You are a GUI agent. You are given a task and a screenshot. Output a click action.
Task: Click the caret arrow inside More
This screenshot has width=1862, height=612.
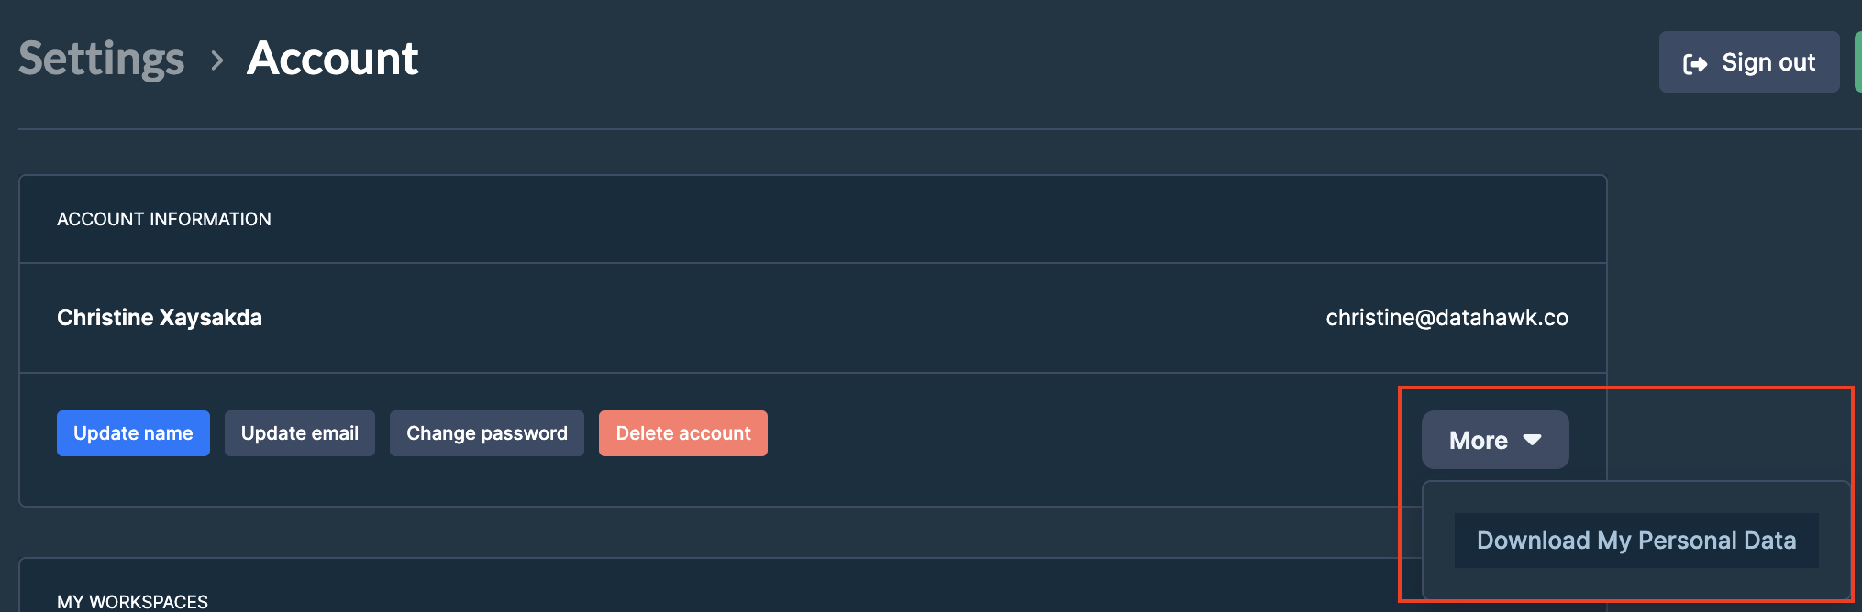pos(1532,441)
